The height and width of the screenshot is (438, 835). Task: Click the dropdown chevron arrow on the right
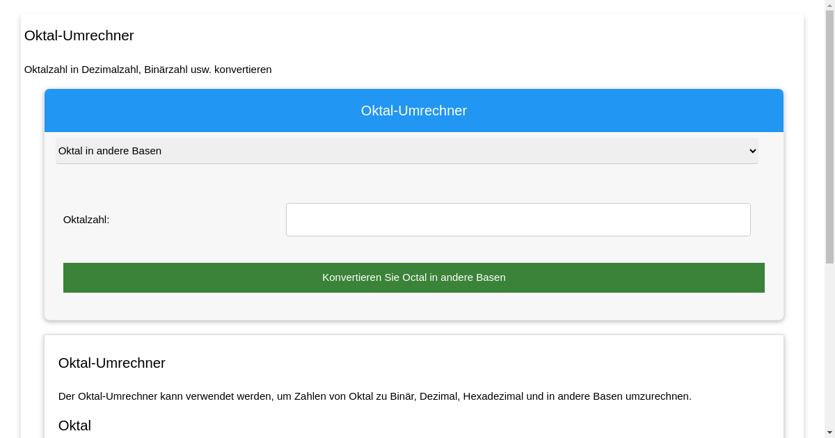(752, 151)
